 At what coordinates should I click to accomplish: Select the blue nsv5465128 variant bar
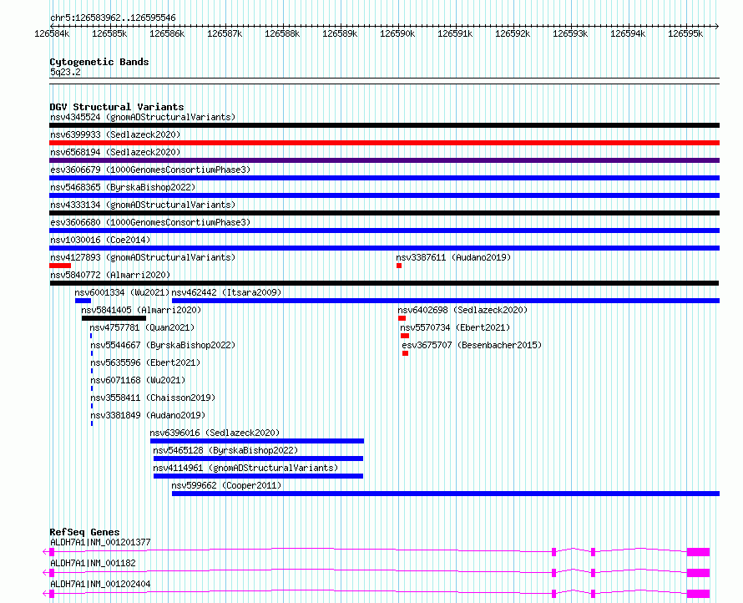pos(258,459)
